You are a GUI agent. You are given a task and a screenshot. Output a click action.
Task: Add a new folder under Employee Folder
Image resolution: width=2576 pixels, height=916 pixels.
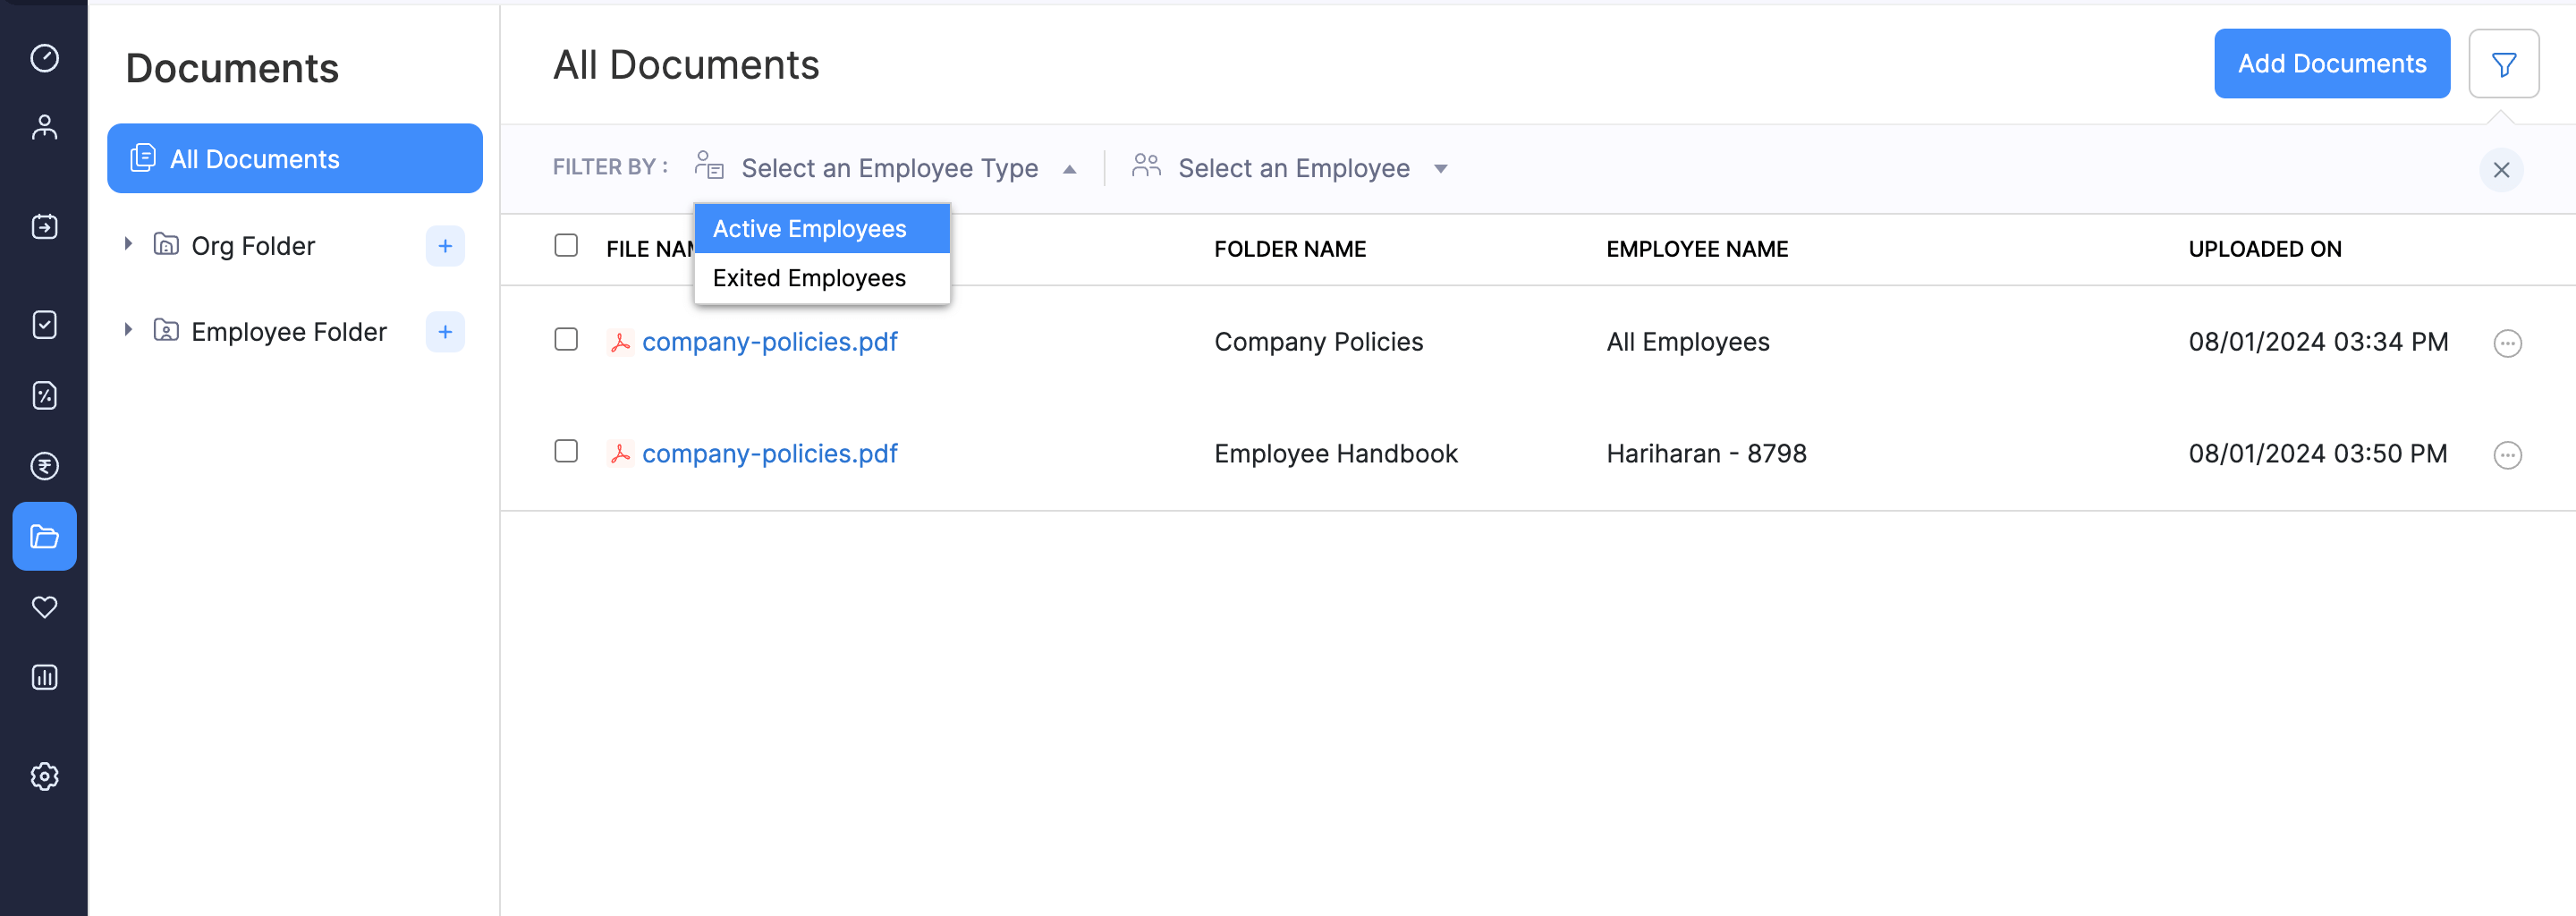[445, 332]
